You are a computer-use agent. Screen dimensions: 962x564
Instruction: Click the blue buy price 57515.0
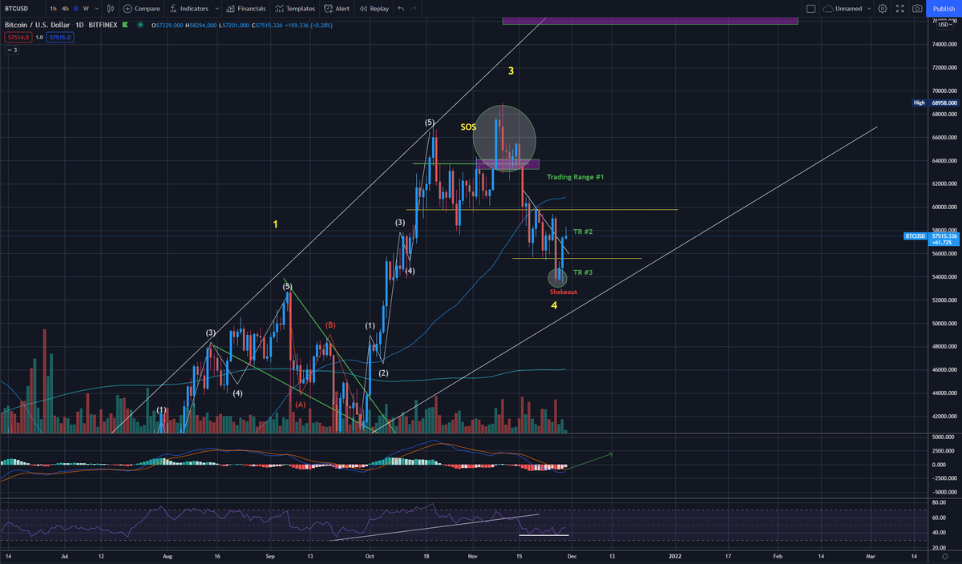tap(59, 37)
